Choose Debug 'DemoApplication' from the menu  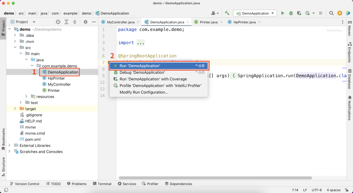[x=159, y=72]
